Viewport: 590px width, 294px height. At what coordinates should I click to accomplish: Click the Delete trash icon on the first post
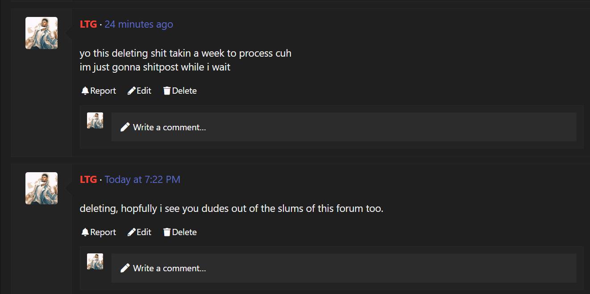(167, 91)
